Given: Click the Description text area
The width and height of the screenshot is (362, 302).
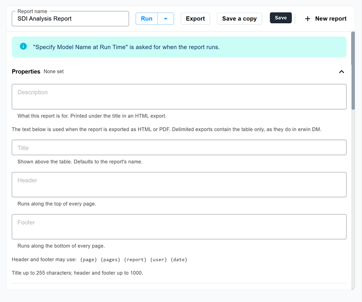Looking at the screenshot, I should coord(179,96).
